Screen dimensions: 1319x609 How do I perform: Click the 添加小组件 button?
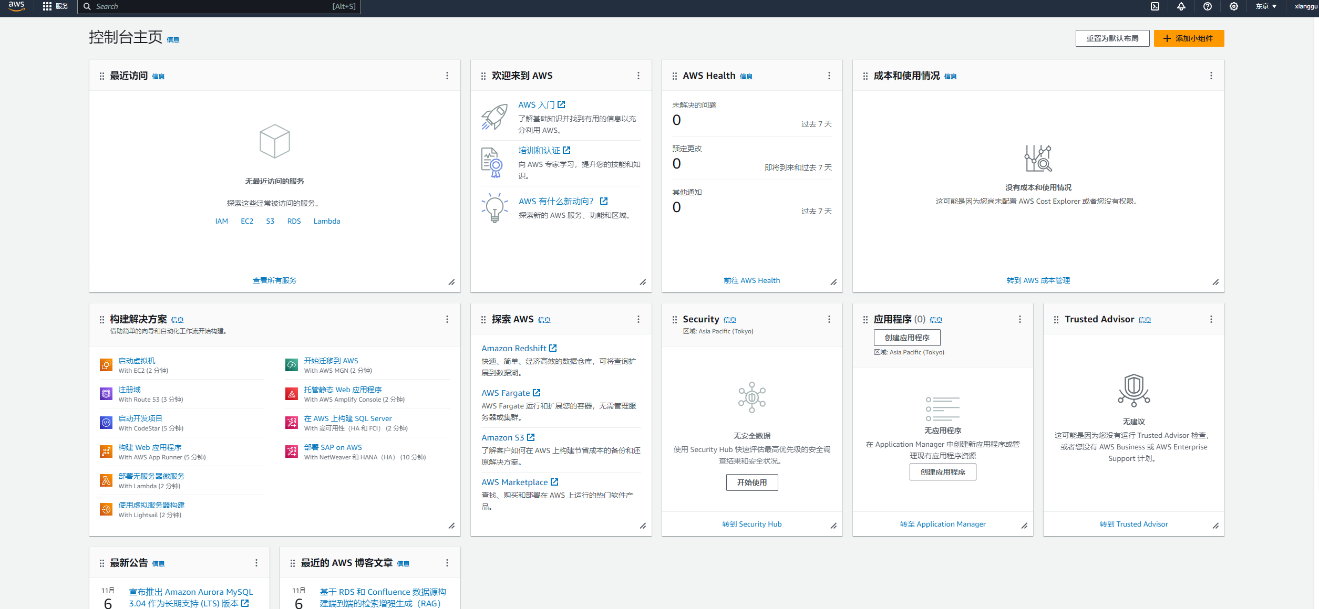(1189, 38)
